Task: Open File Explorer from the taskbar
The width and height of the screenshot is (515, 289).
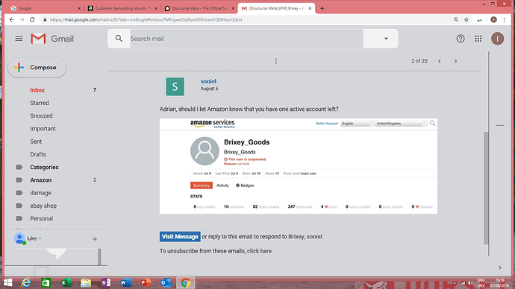Action: click(86, 283)
